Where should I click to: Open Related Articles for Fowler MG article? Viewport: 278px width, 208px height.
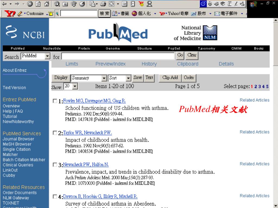point(255,100)
